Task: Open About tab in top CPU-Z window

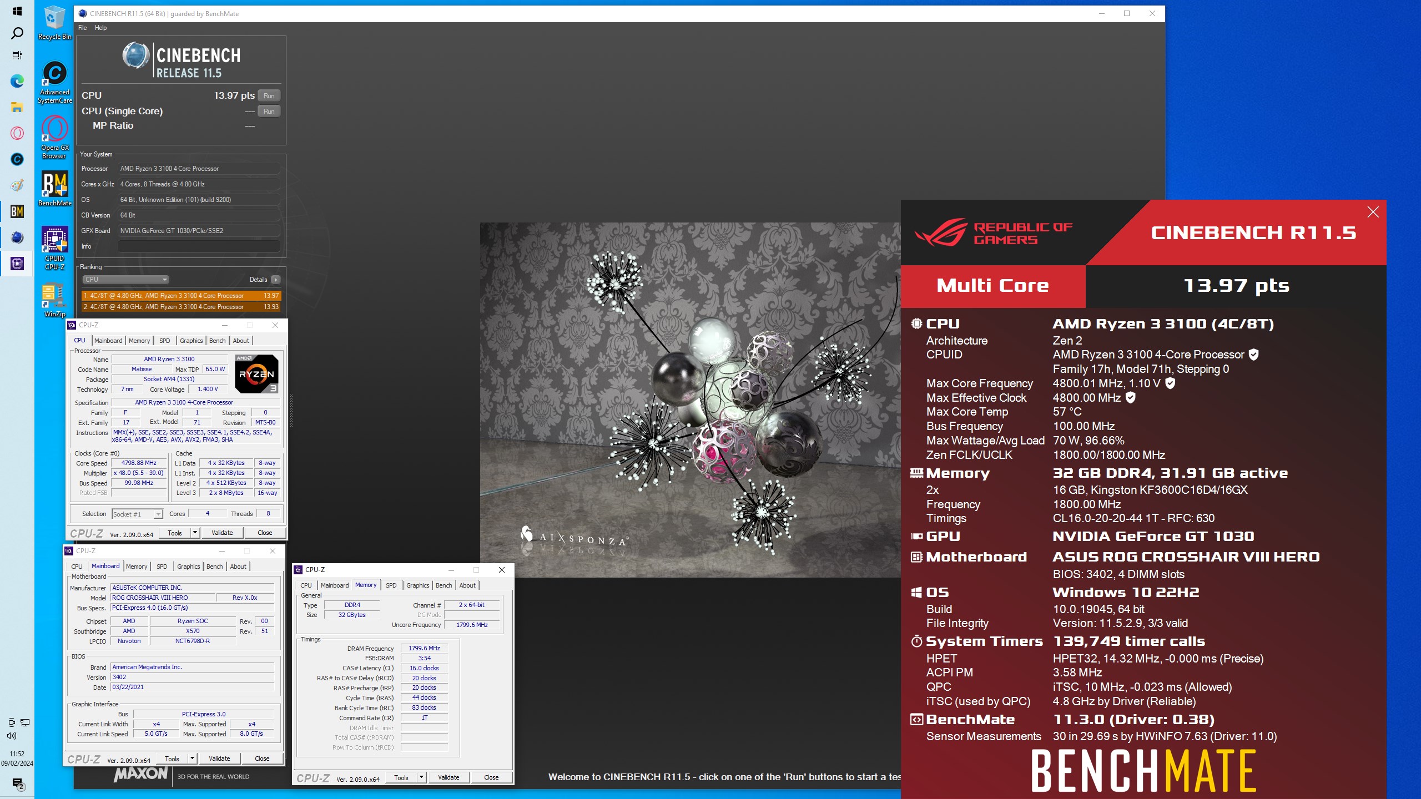Action: click(x=241, y=341)
